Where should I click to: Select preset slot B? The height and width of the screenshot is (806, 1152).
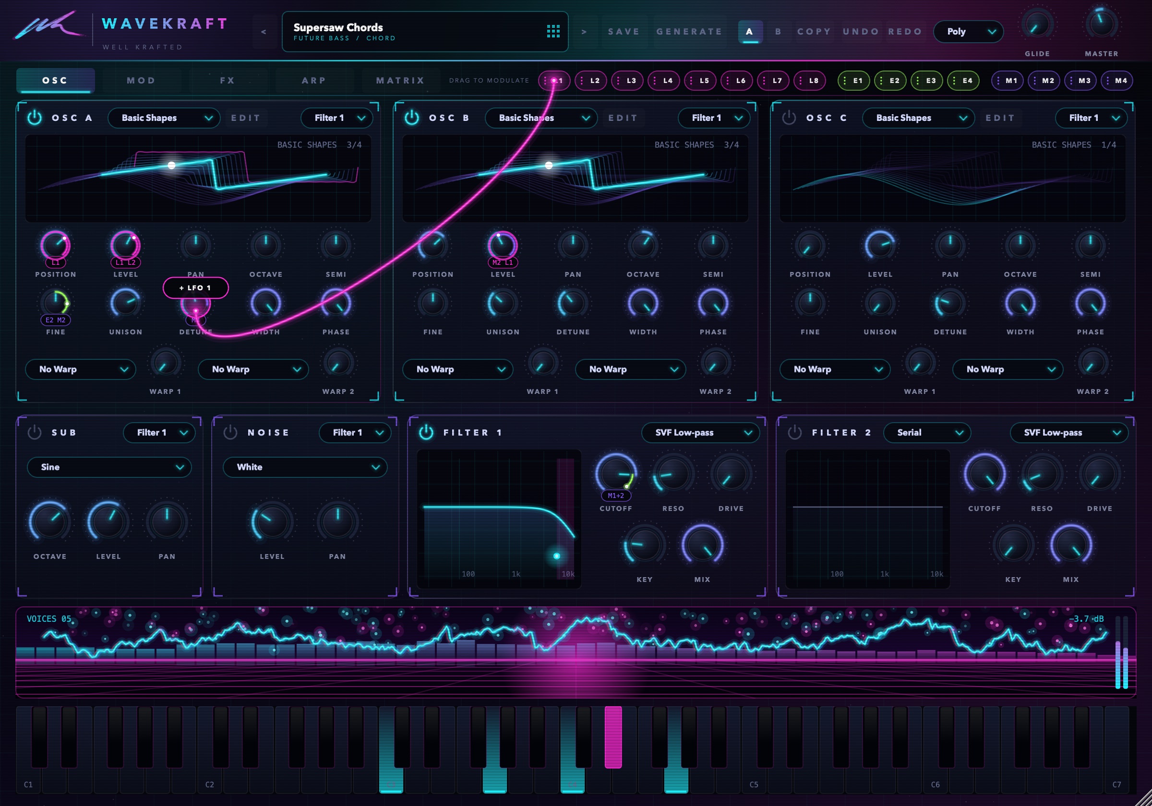778,32
